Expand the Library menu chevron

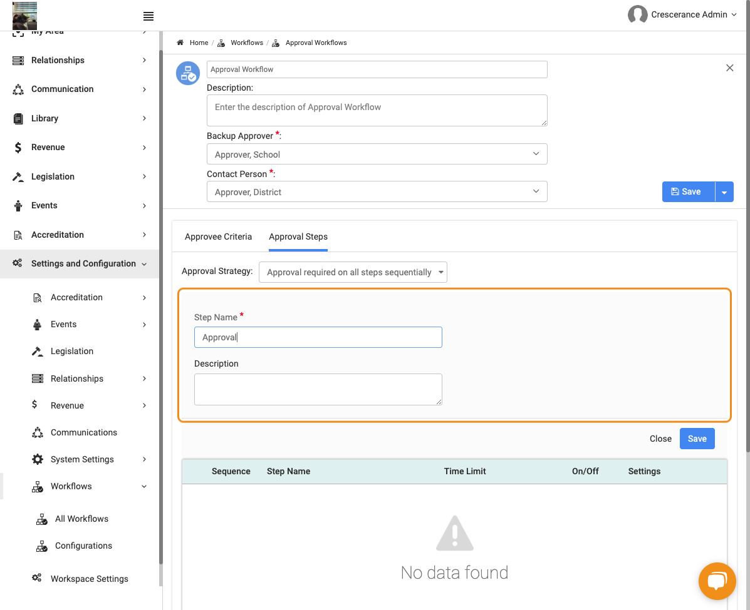pyautogui.click(x=144, y=118)
